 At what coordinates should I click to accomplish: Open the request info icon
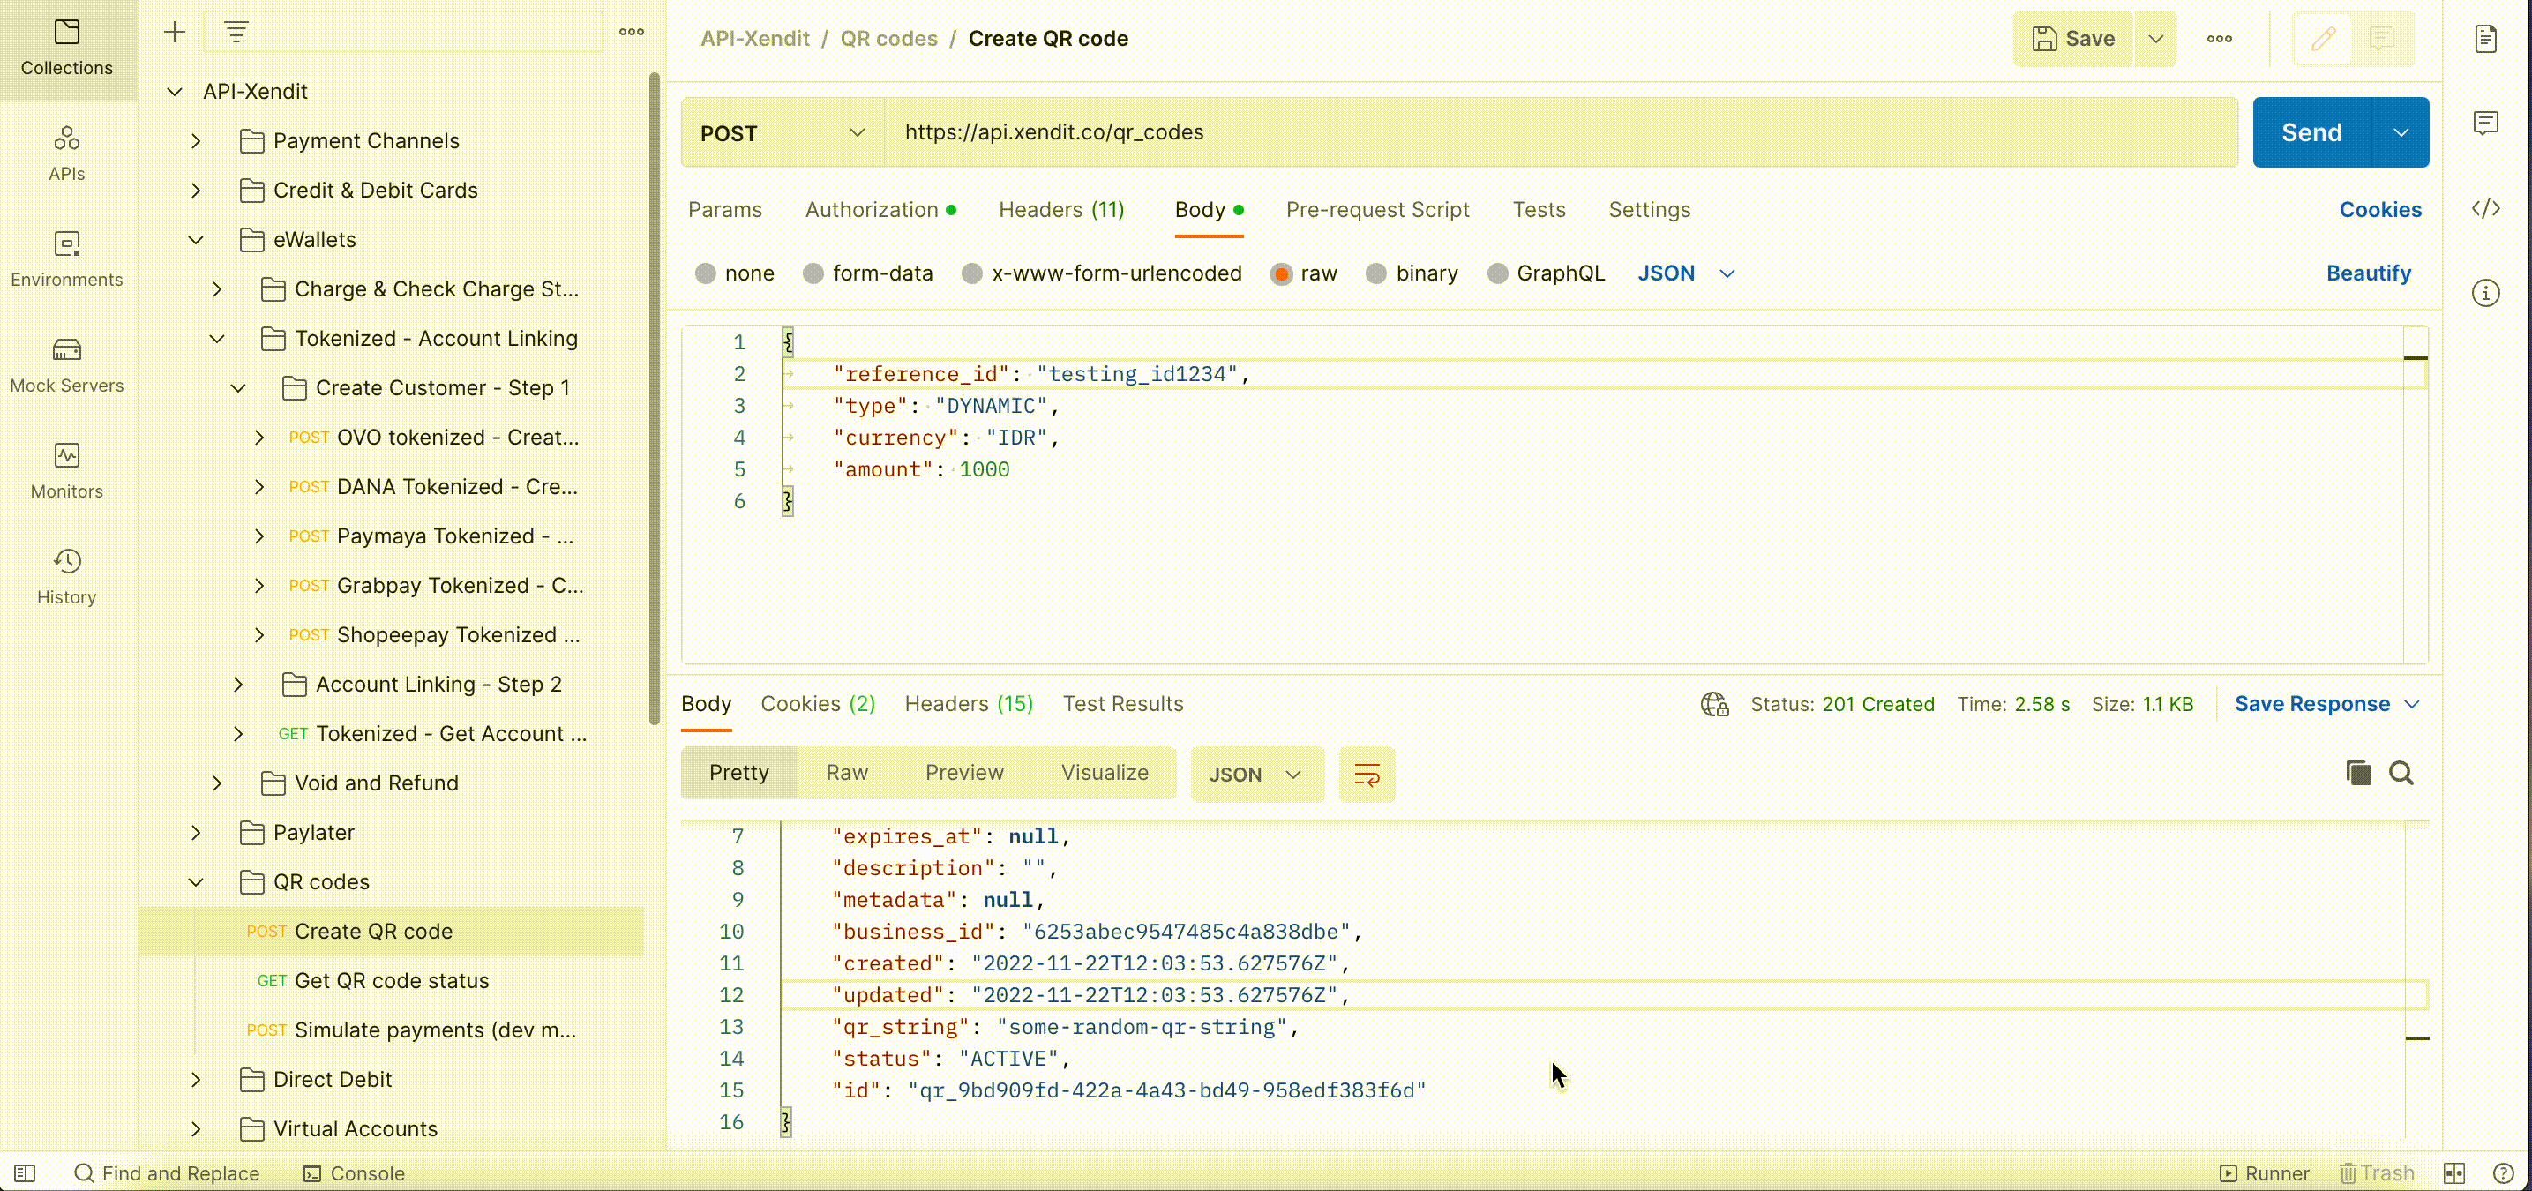pyautogui.click(x=2485, y=293)
